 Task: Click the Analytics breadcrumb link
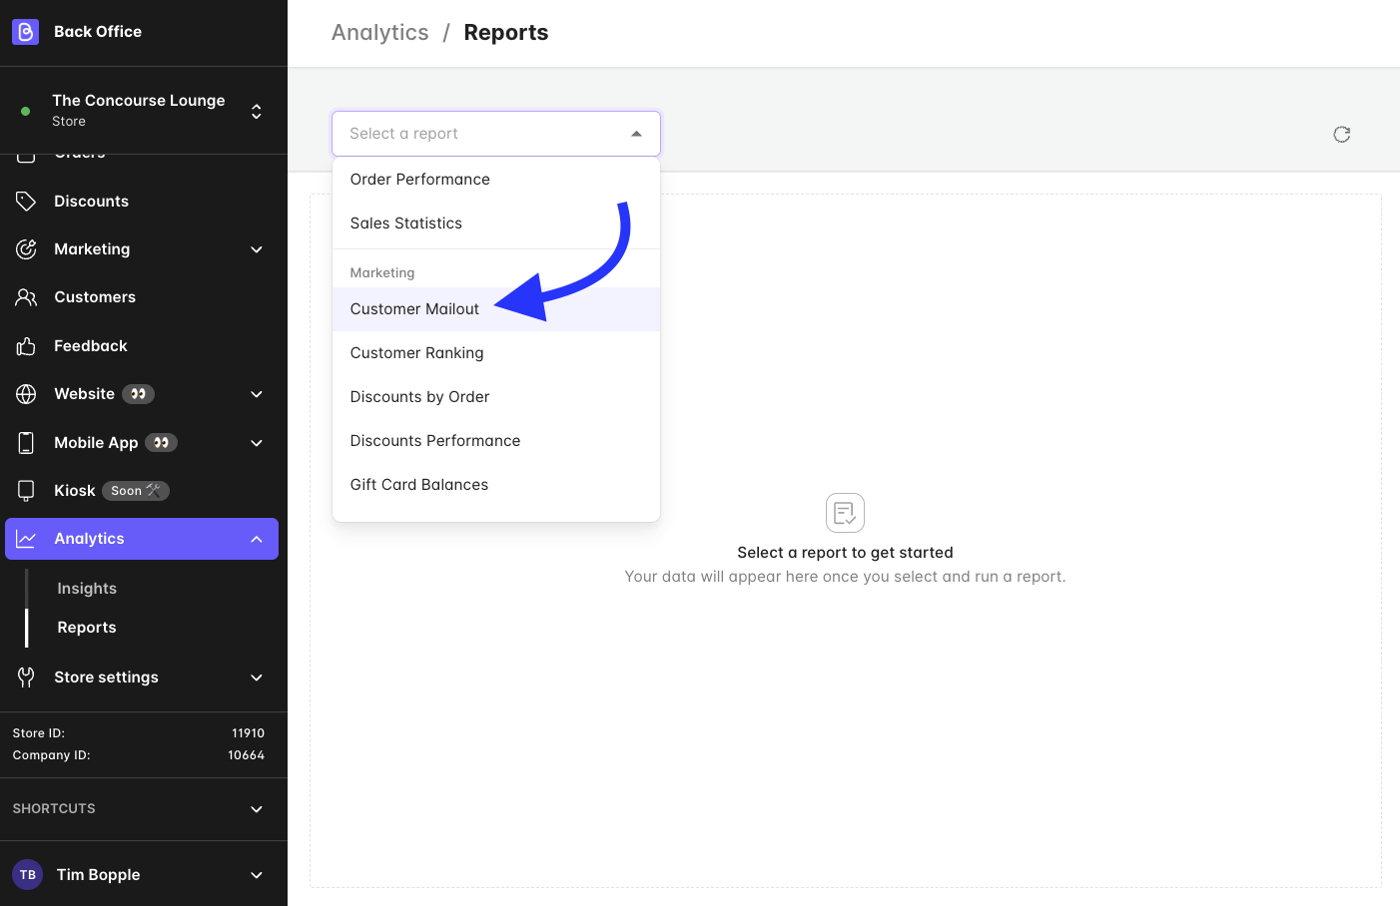tap(379, 33)
